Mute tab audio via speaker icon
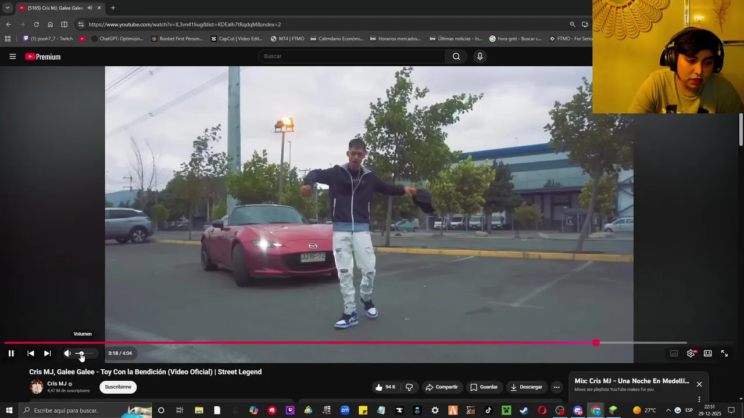This screenshot has height=418, width=744. point(90,8)
